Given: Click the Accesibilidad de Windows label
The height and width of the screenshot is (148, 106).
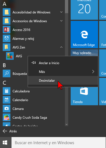Looking at the screenshot, I should coord(31,12).
